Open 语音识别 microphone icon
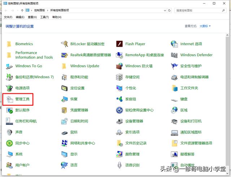 coord(119,165)
